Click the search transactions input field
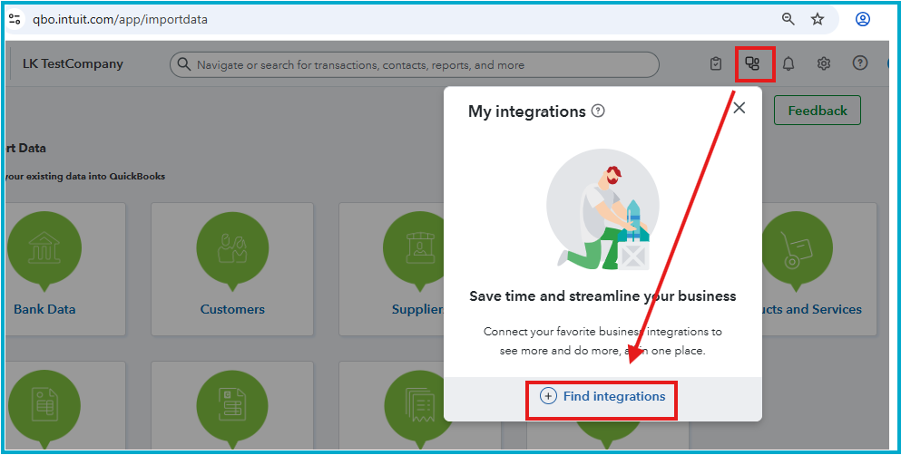This screenshot has height=455, width=901. pos(415,65)
